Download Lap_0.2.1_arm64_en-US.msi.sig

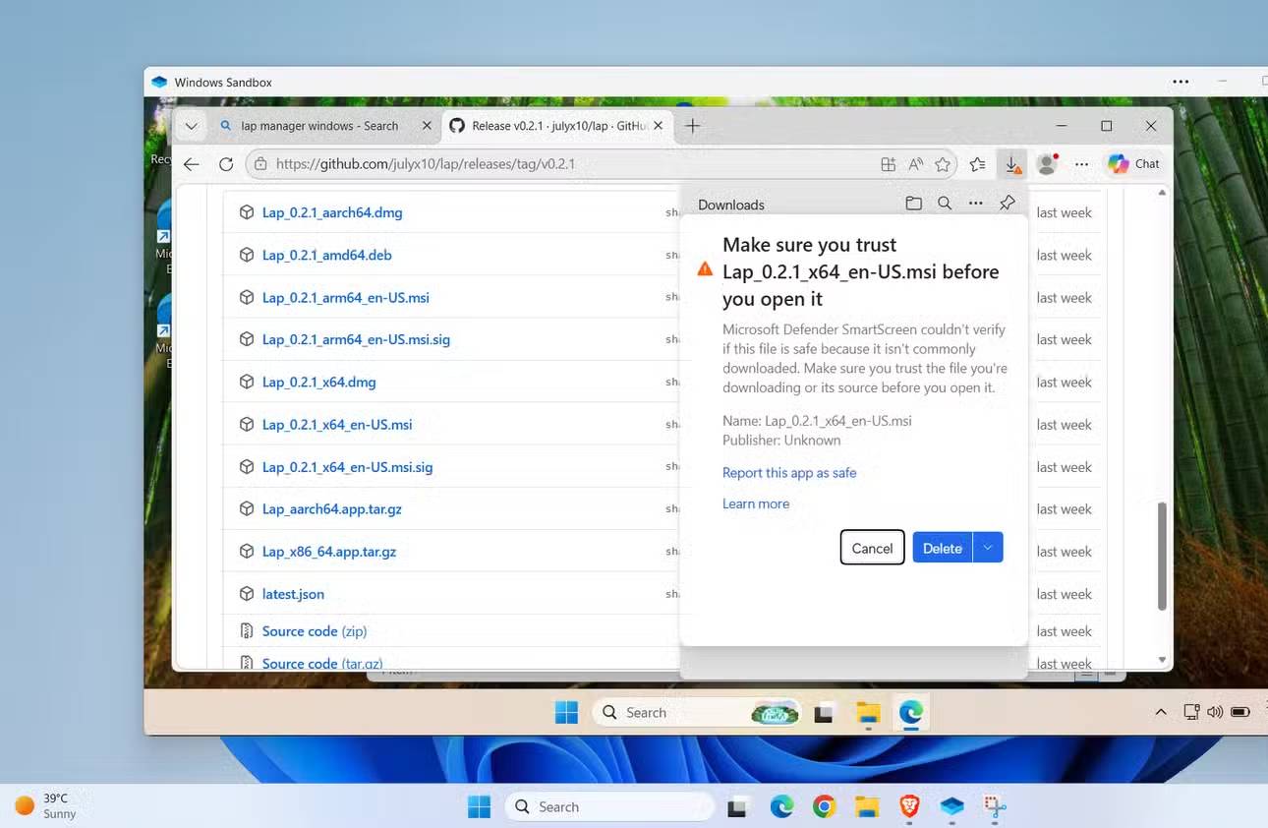coord(356,339)
